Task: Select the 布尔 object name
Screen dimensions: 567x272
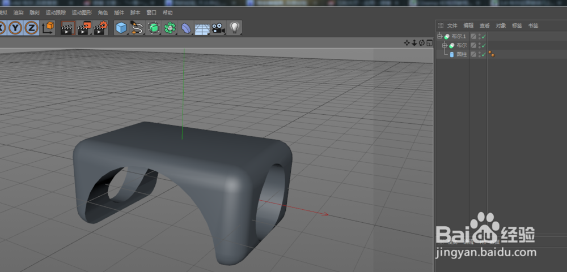Action: [x=462, y=45]
